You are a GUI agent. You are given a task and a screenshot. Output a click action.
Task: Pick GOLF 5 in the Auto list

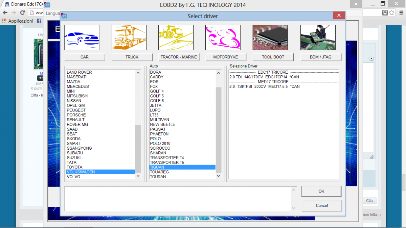[x=182, y=96]
